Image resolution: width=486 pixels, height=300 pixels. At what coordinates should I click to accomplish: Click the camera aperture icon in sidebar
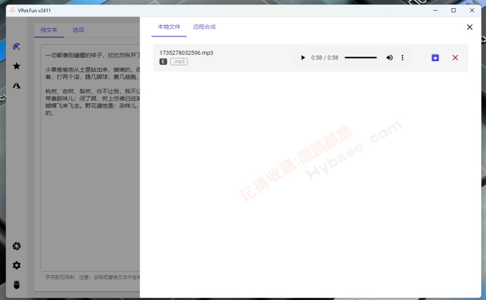17,246
